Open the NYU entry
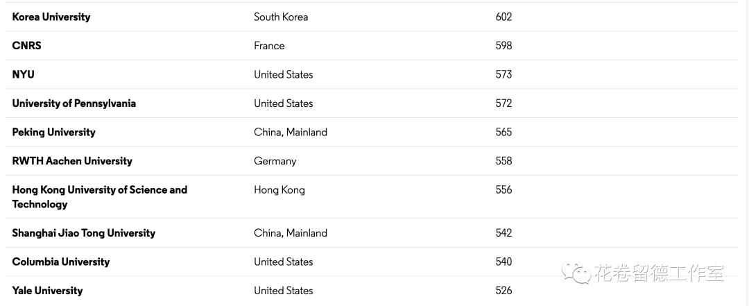Image resolution: width=749 pixels, height=306 pixels. tap(24, 74)
